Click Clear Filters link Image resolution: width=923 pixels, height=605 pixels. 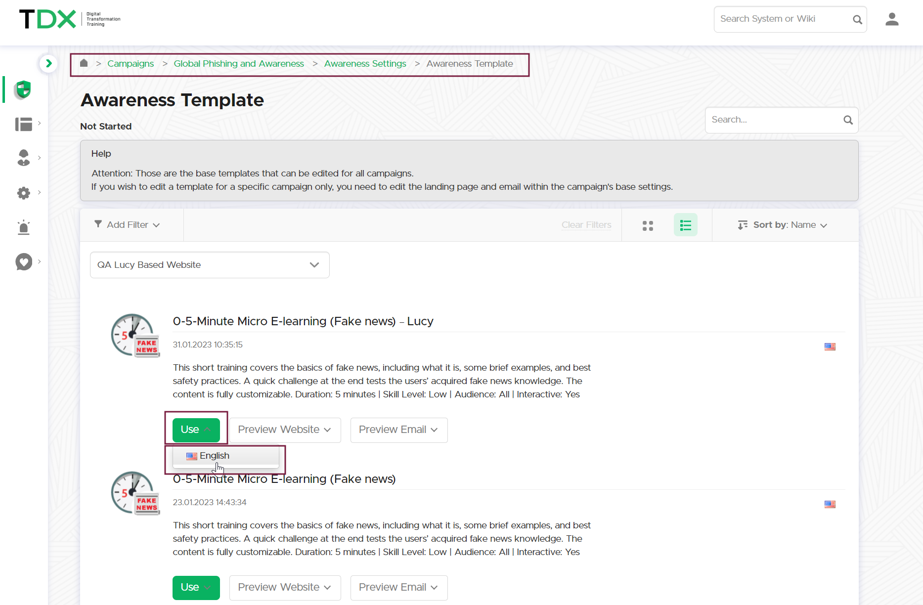[586, 225]
